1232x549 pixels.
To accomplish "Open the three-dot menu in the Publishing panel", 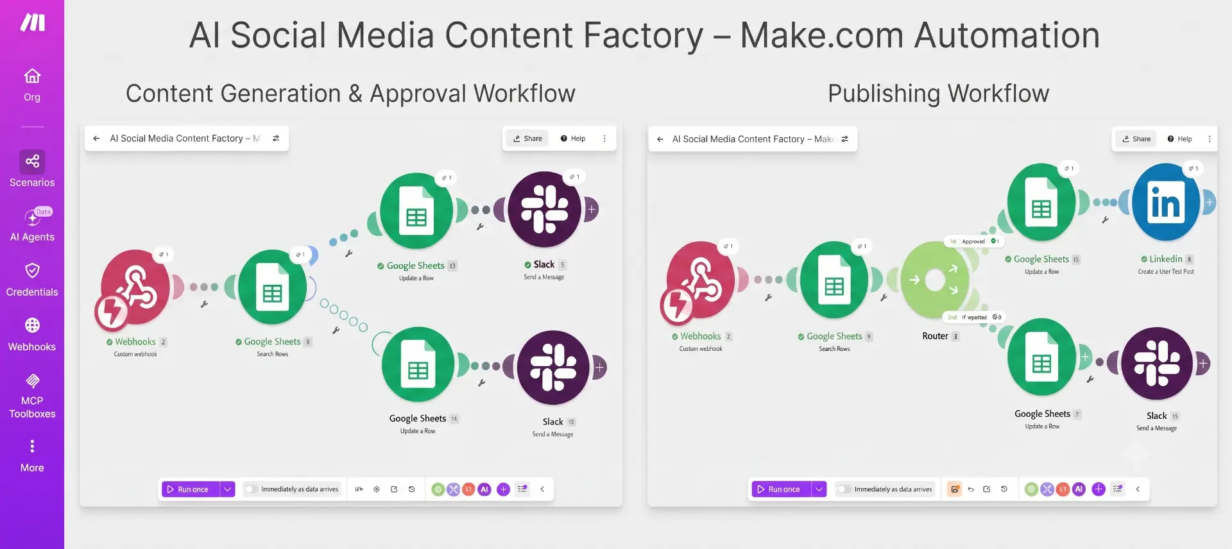I will (x=1210, y=139).
